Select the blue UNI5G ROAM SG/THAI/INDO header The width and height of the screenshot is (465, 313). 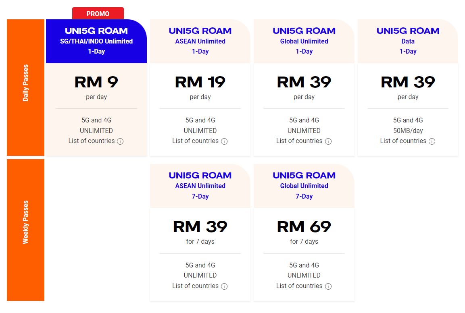pos(96,41)
